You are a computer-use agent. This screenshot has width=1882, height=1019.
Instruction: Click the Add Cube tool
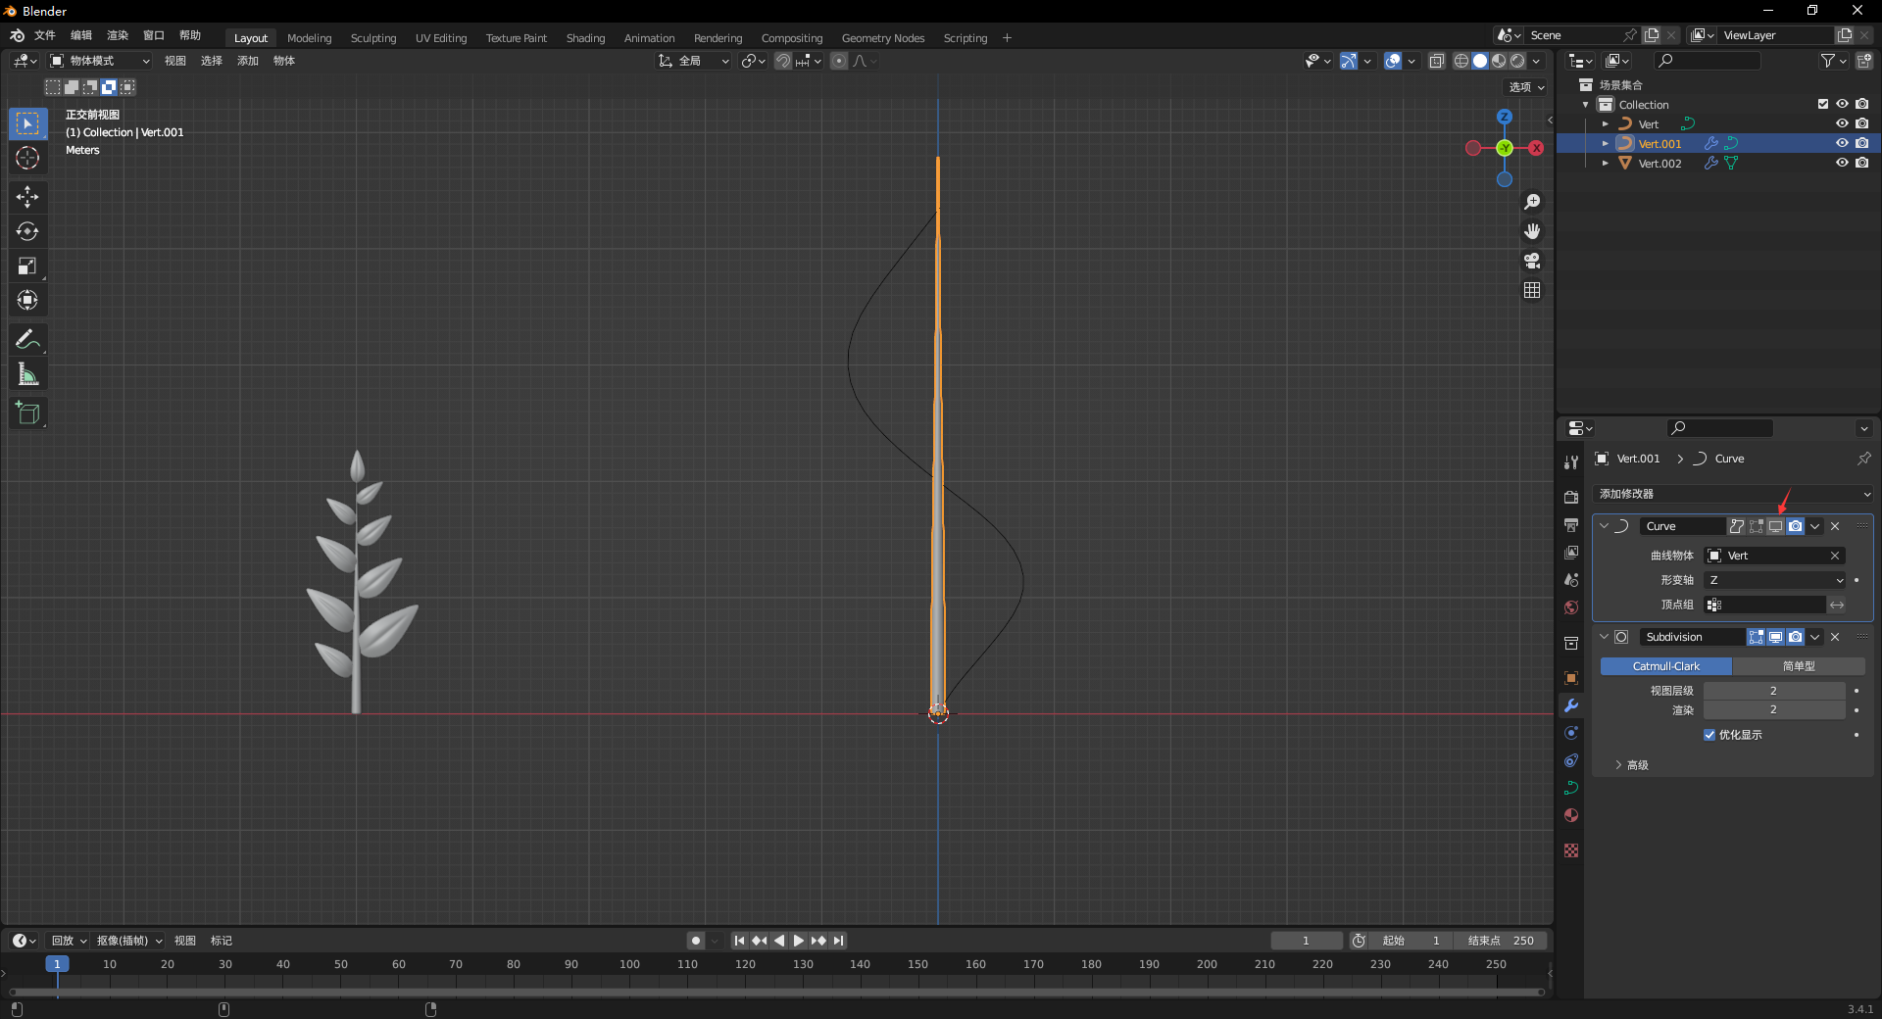click(27, 413)
